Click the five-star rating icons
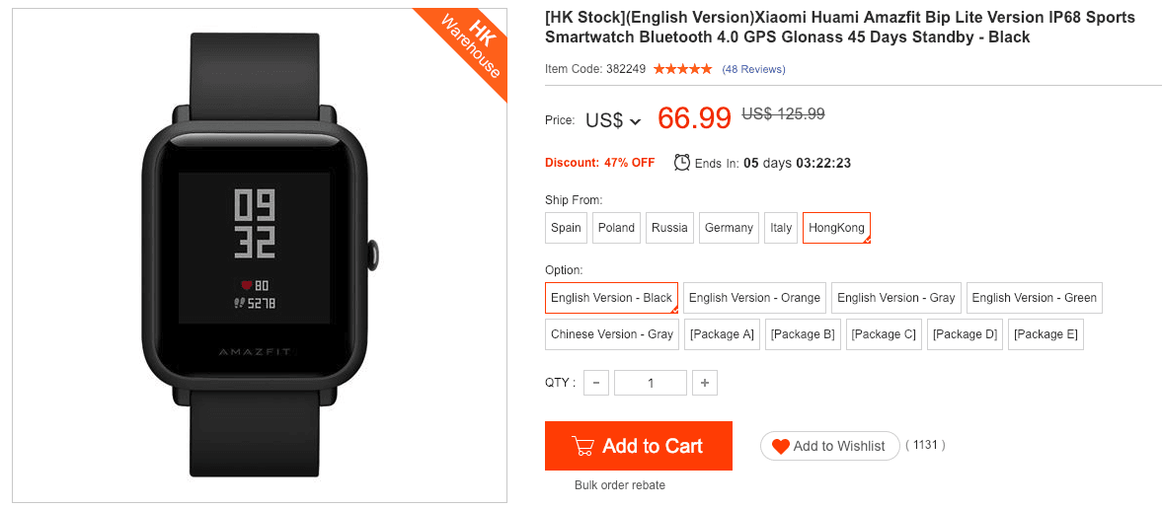The image size is (1162, 509). point(682,69)
